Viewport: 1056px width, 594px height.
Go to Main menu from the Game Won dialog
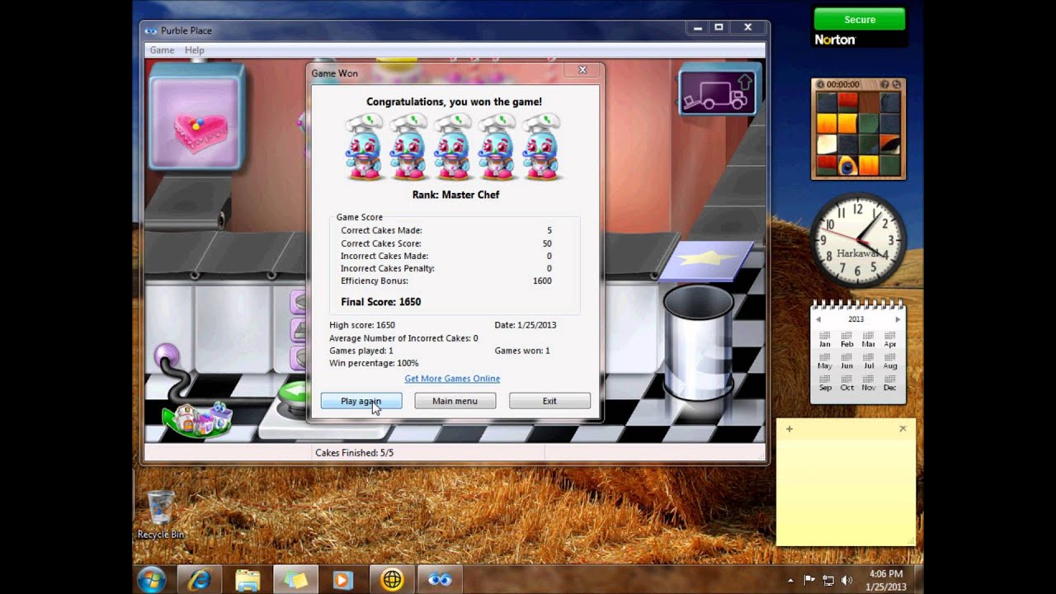click(x=455, y=401)
